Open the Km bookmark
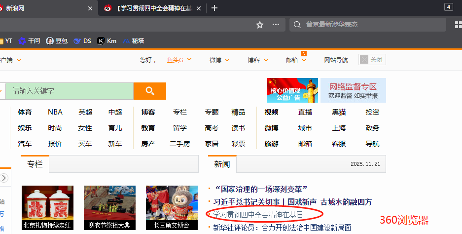 click(x=107, y=40)
